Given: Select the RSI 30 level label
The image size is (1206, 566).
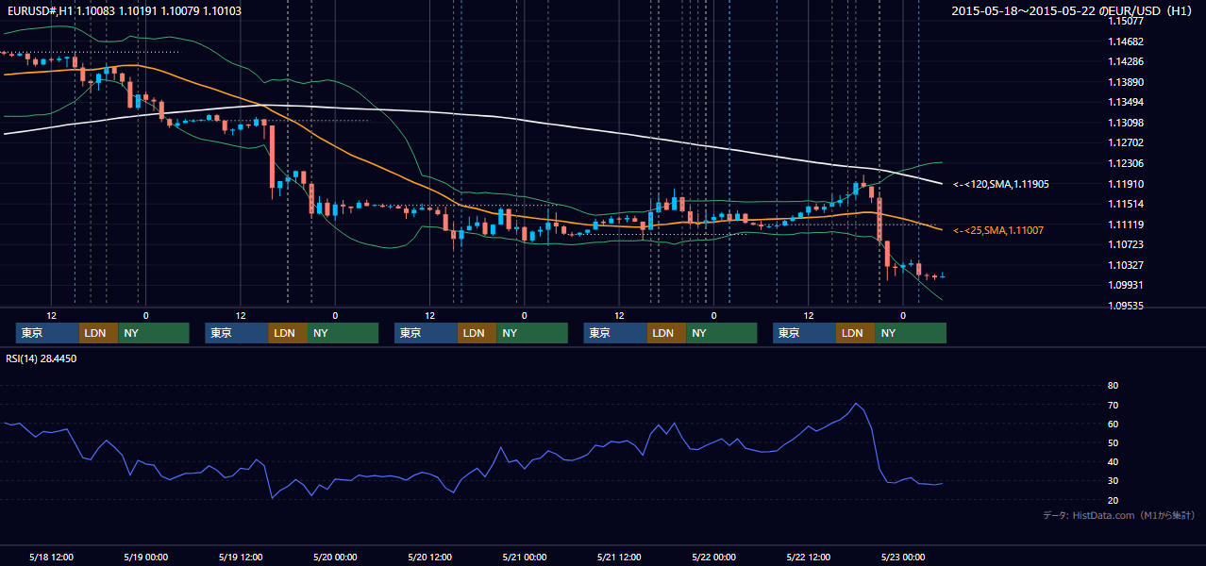Looking at the screenshot, I should (1113, 481).
